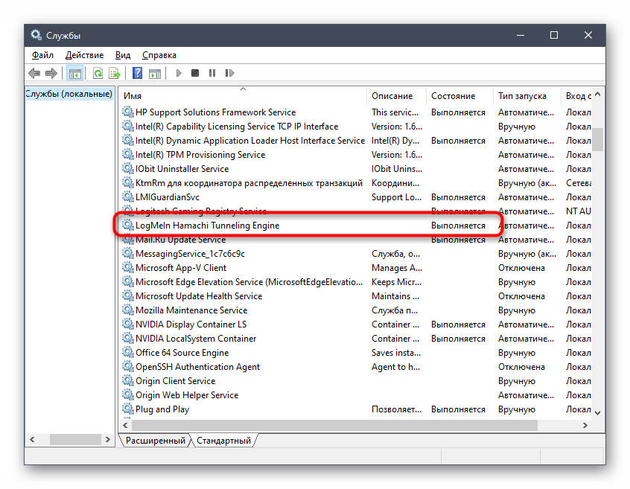This screenshot has width=630, height=489.
Task: Toggle the show/hide console tree icon
Action: (x=74, y=73)
